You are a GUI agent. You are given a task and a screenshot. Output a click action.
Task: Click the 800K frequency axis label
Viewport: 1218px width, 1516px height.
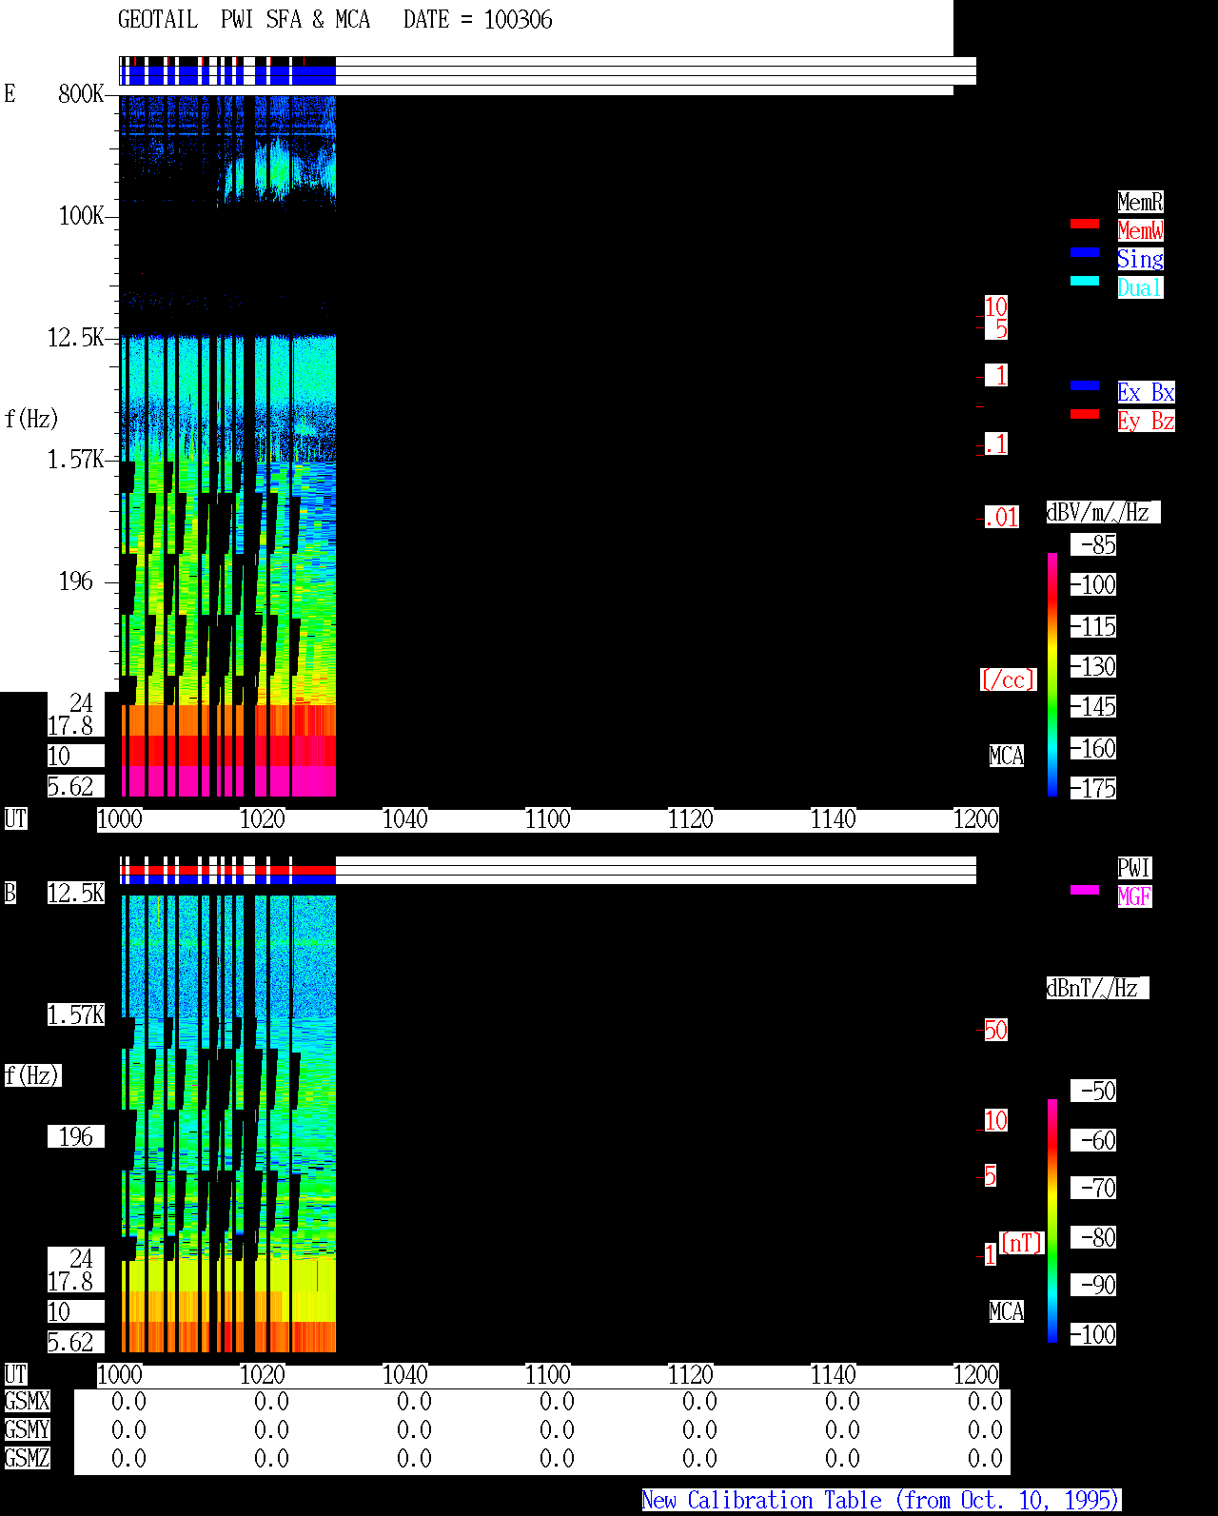(81, 93)
